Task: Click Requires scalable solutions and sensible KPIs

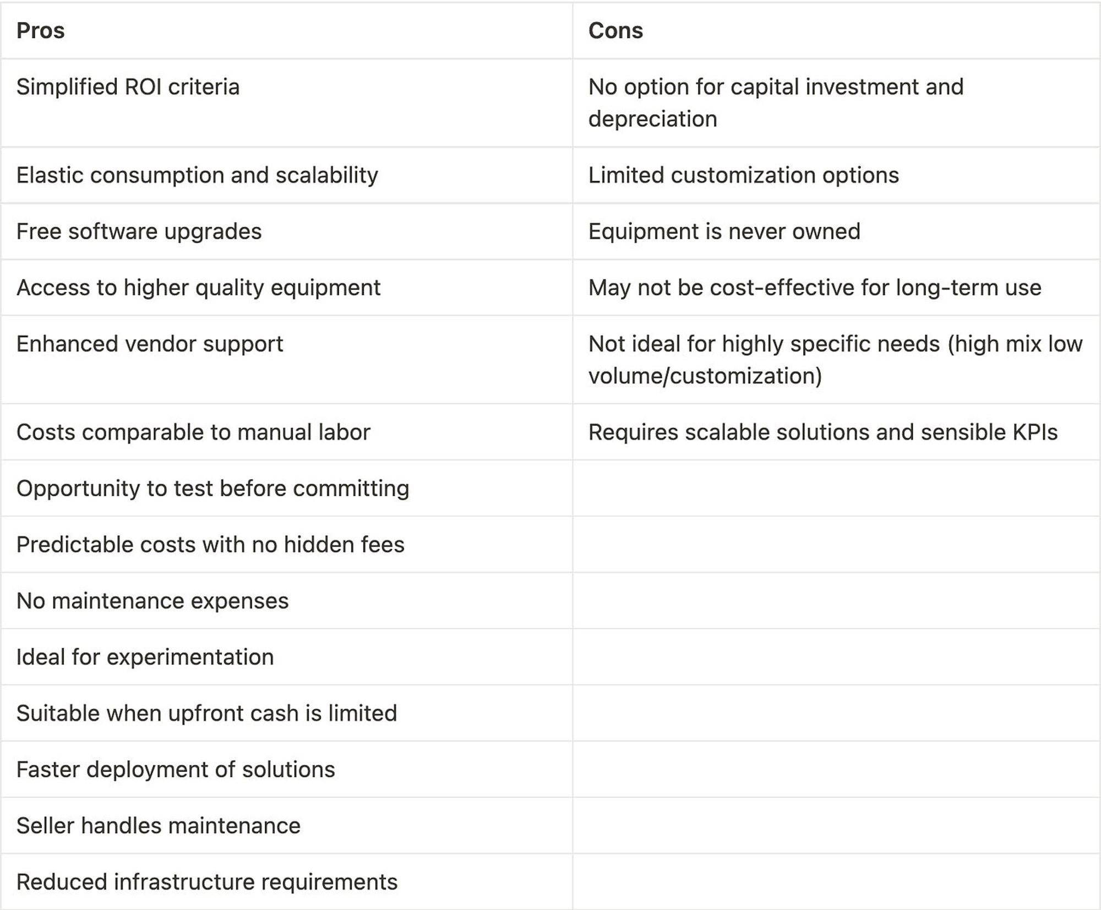Action: [823, 432]
